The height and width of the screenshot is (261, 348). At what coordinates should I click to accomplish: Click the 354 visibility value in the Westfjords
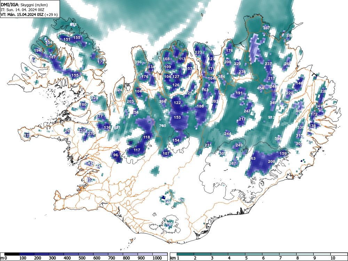tap(49, 42)
